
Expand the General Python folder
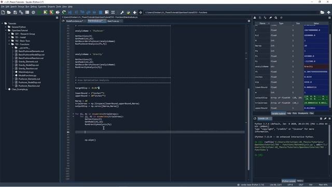coord(6,27)
